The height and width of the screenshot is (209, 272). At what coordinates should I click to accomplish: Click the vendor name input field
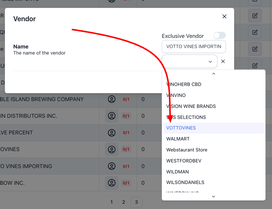point(194,47)
